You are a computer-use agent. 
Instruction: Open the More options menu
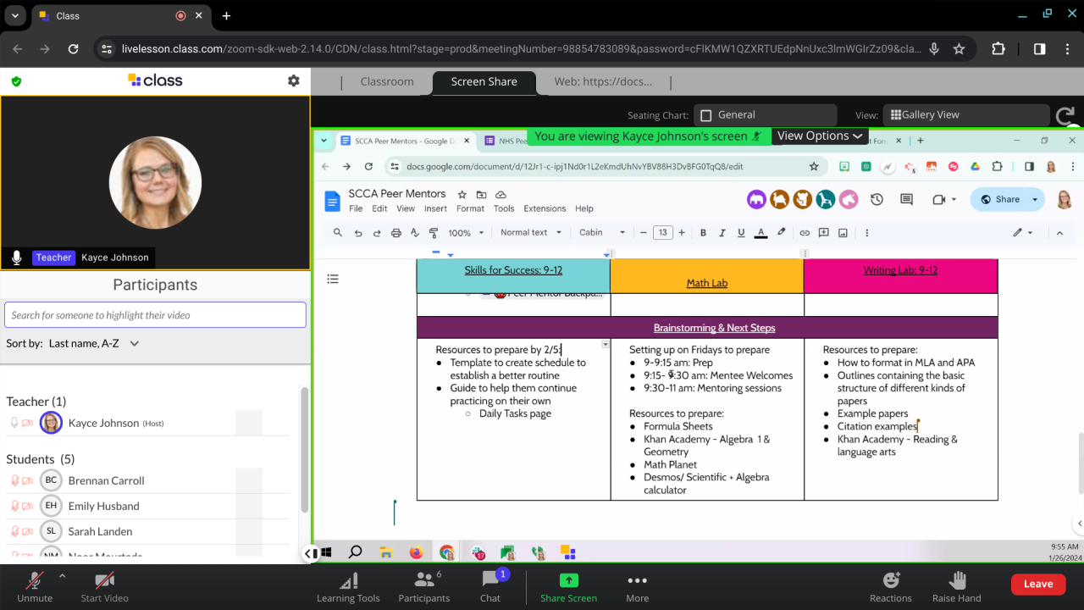coord(637,586)
